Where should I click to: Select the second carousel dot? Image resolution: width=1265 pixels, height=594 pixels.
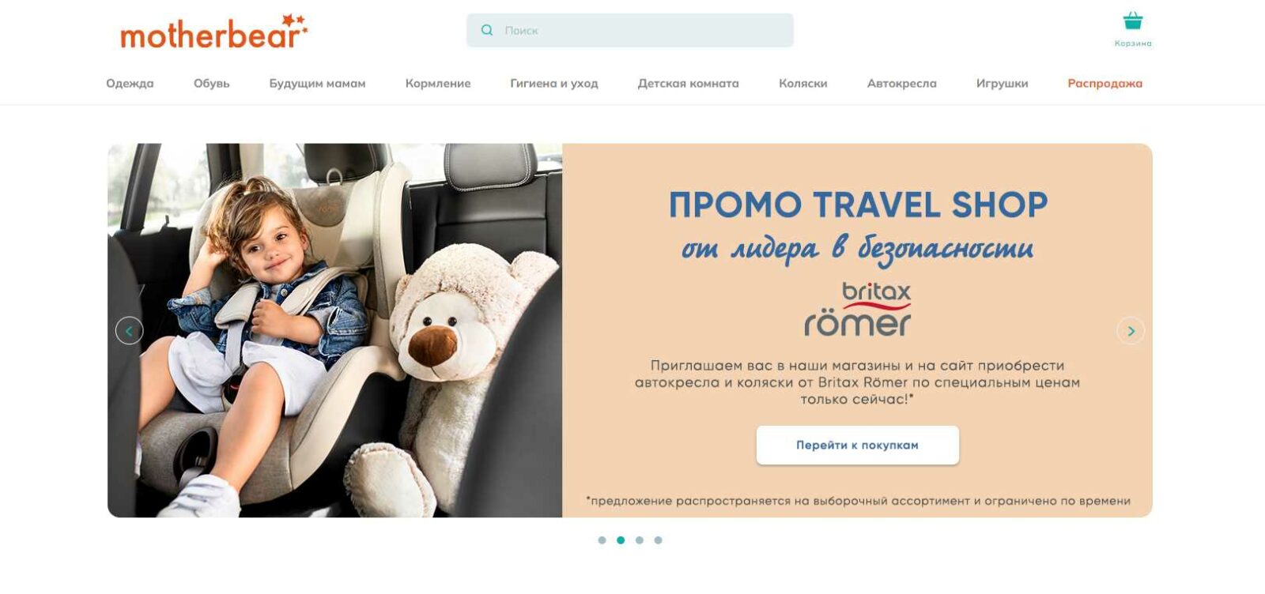click(x=621, y=540)
